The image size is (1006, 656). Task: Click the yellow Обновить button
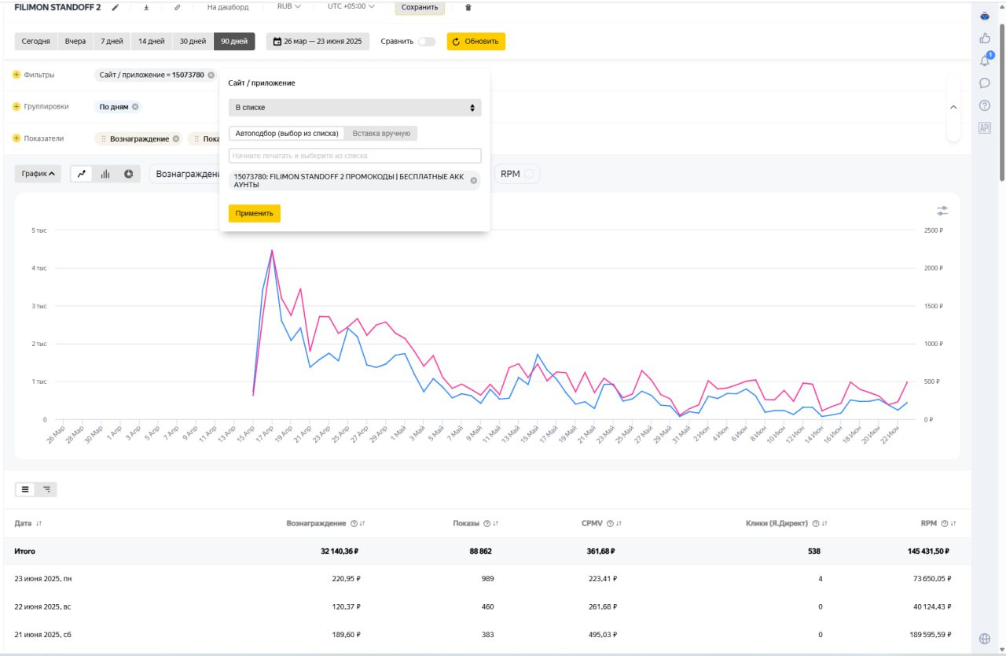tap(475, 42)
